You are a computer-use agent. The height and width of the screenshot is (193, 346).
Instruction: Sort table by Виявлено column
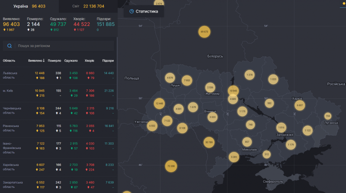click(36, 61)
